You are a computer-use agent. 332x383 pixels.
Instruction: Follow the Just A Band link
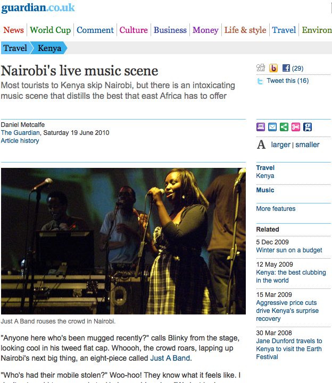[170, 358]
